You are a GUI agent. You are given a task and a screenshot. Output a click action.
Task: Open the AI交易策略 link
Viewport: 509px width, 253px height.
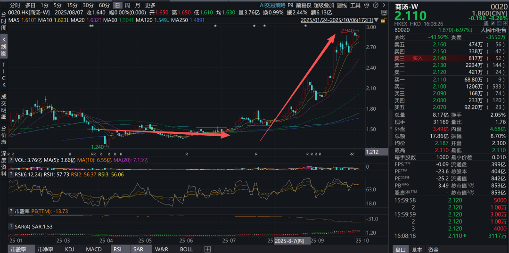[x=272, y=5]
